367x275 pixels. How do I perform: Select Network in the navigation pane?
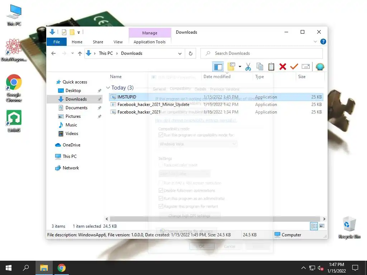coord(67,168)
